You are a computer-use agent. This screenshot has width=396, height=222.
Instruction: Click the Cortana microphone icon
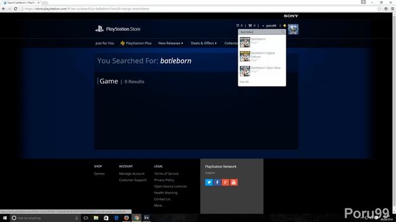[77, 218]
